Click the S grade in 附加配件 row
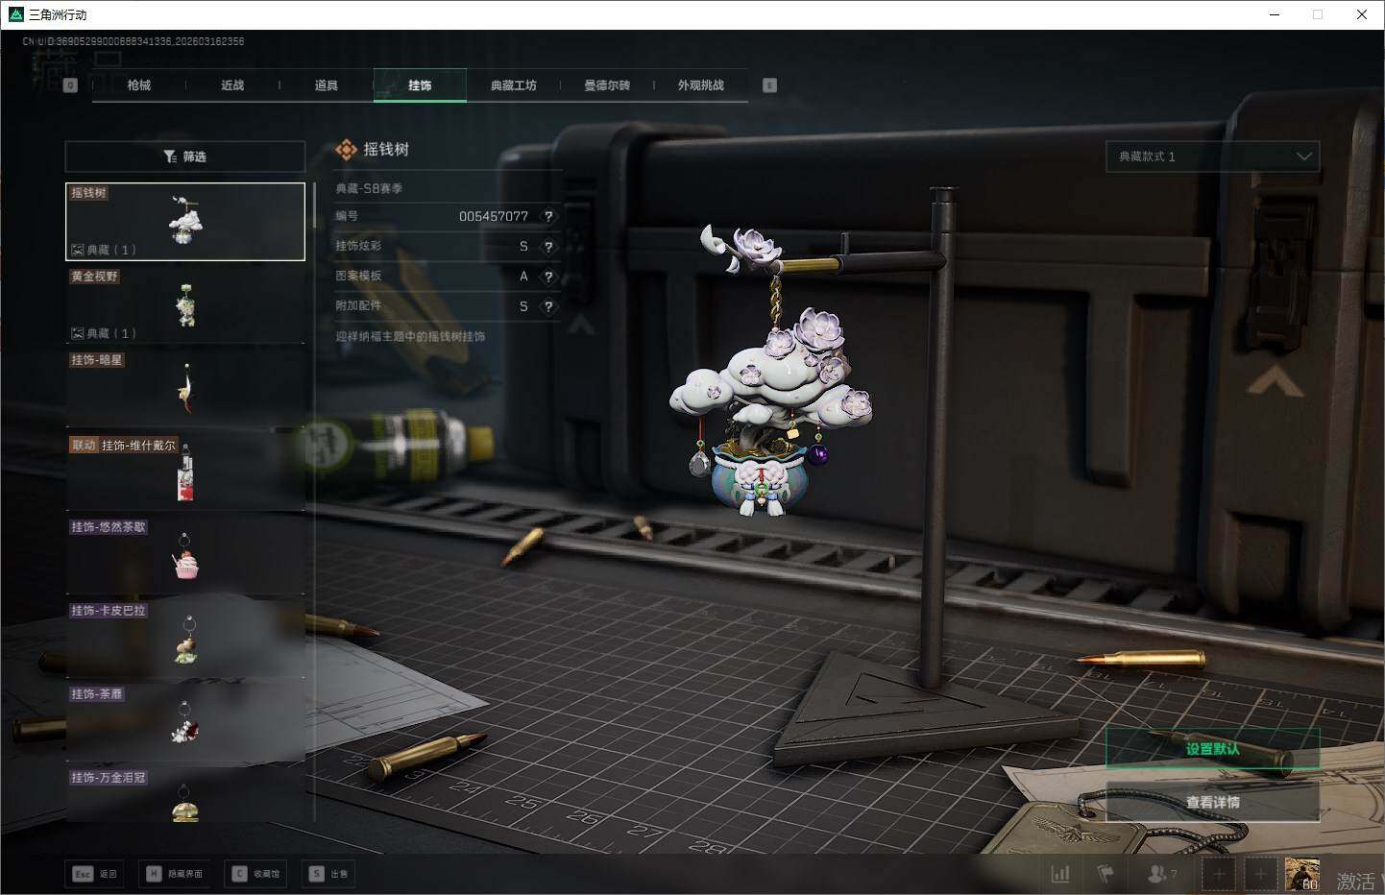The image size is (1385, 895). pos(523,306)
